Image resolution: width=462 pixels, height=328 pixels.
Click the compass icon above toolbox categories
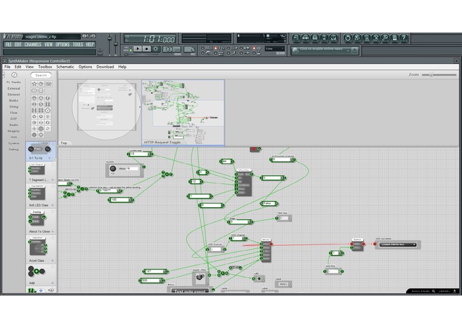pyautogui.click(x=14, y=75)
